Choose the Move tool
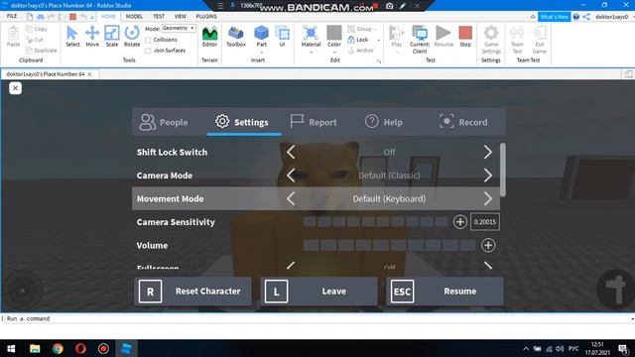 tap(92, 37)
